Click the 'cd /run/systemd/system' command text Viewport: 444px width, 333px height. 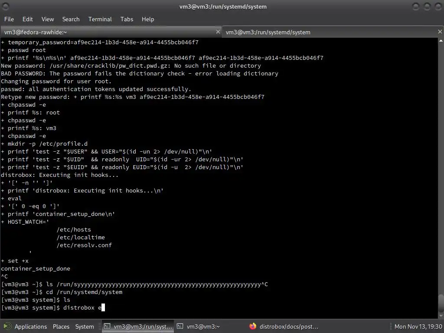click(x=84, y=292)
